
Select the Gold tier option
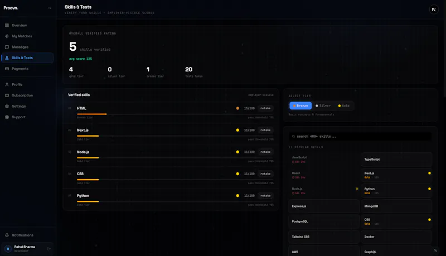click(x=343, y=105)
